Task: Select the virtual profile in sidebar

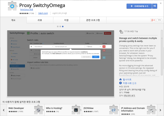Action: 13,63
